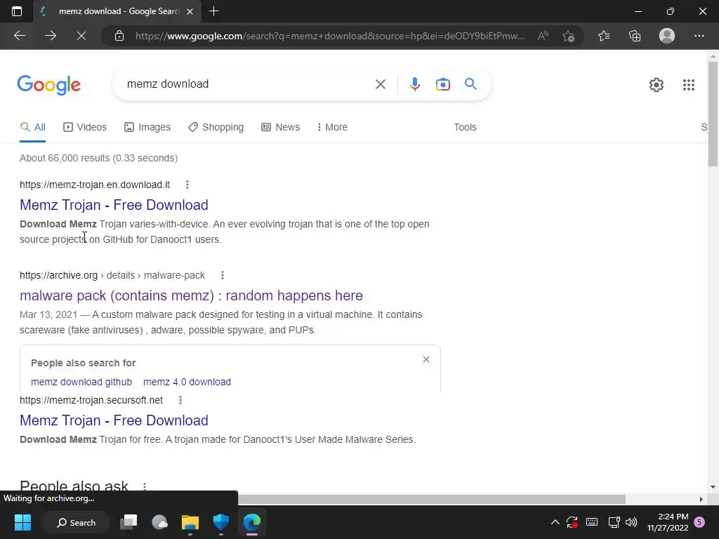Open the volume control in tray
719x539 pixels.
click(x=631, y=522)
